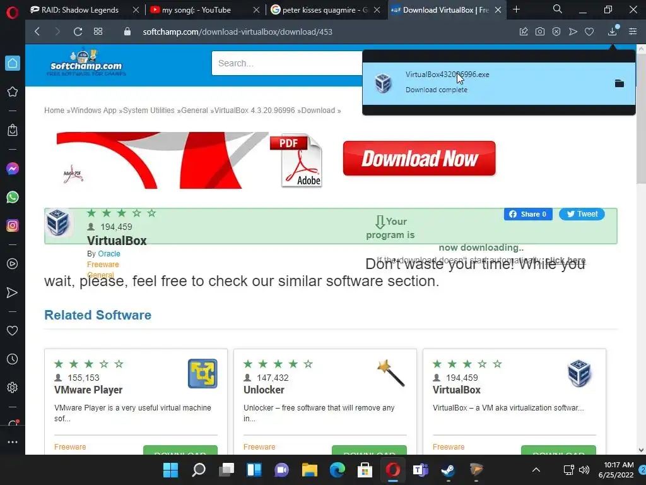The width and height of the screenshot is (646, 485).
Task: Open History clock in sidebar
Action: coord(13,359)
